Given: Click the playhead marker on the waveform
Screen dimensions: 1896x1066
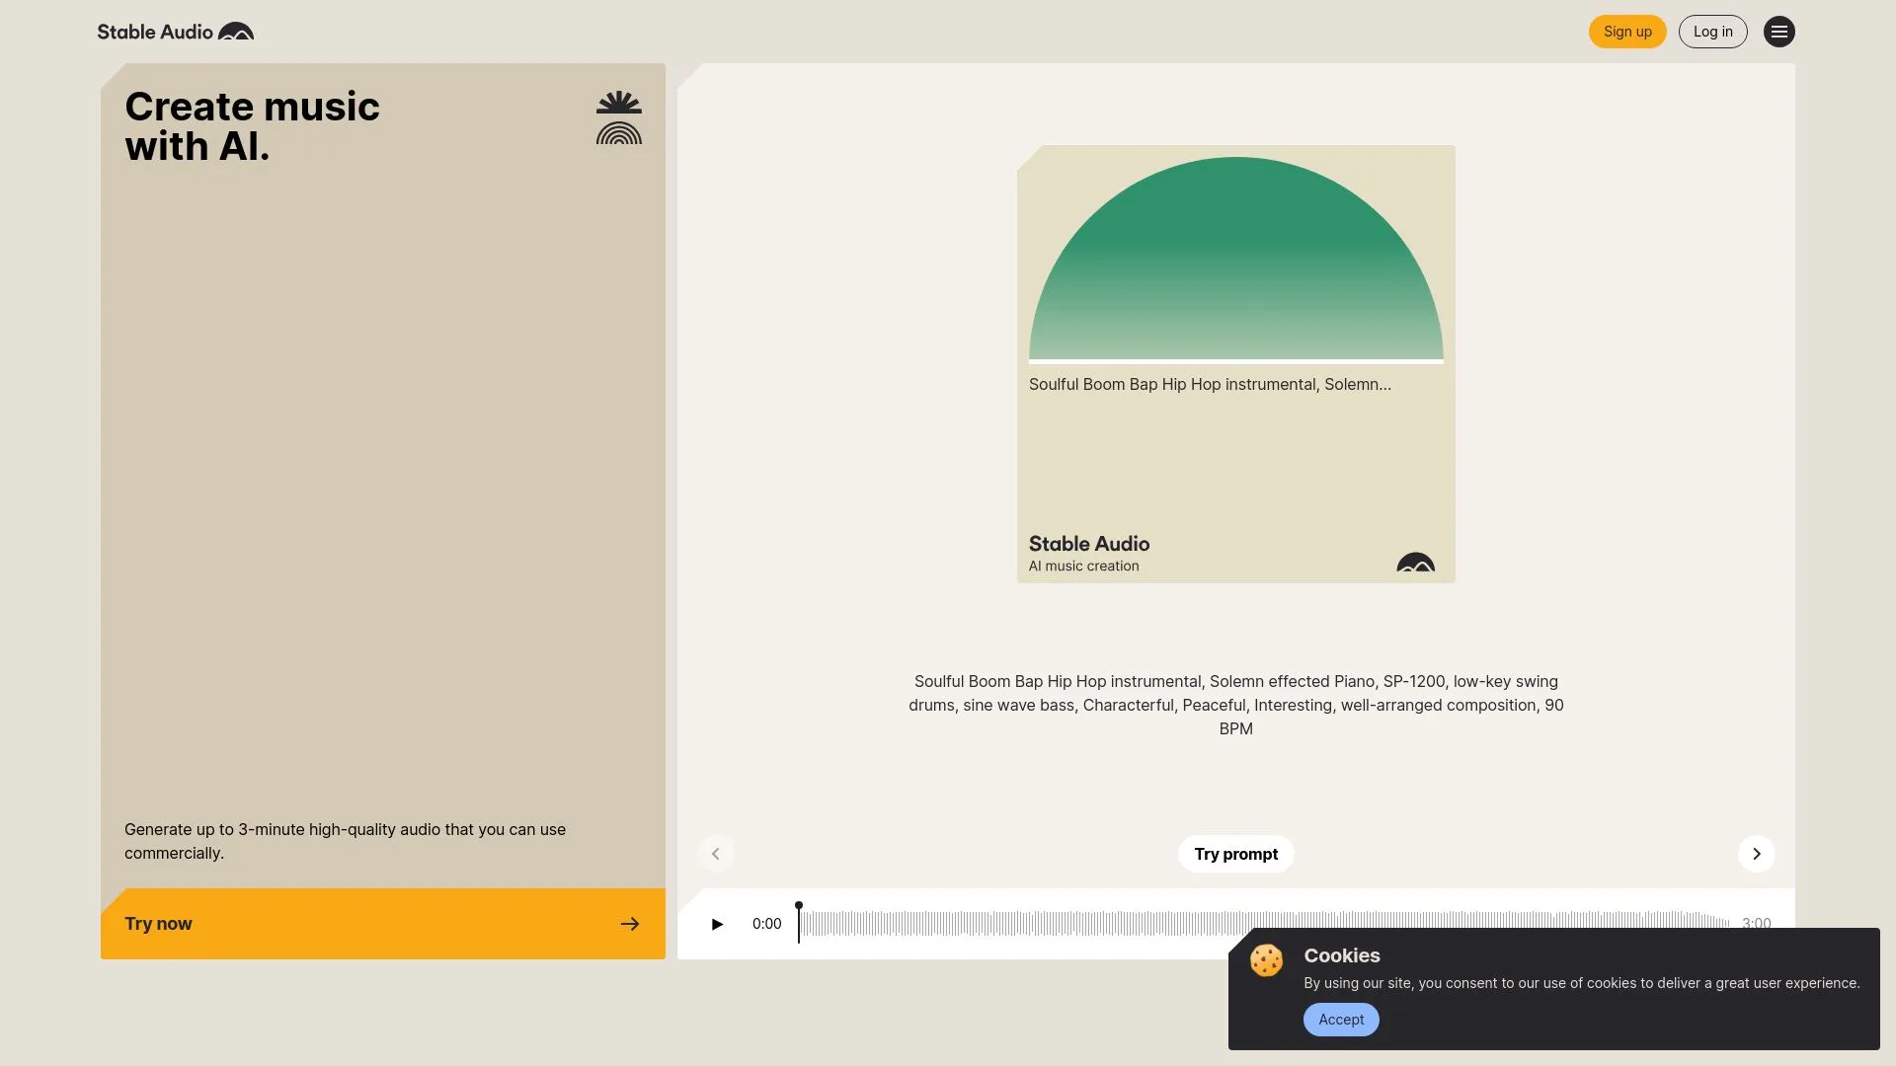Looking at the screenshot, I should click(799, 907).
